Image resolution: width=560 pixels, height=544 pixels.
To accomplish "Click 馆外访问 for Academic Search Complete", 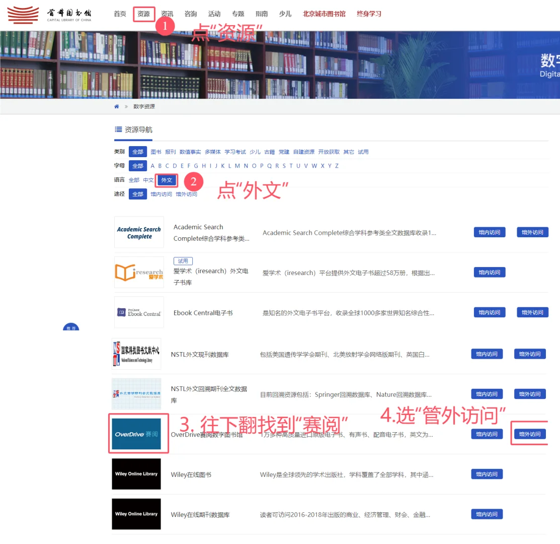I will click(532, 232).
